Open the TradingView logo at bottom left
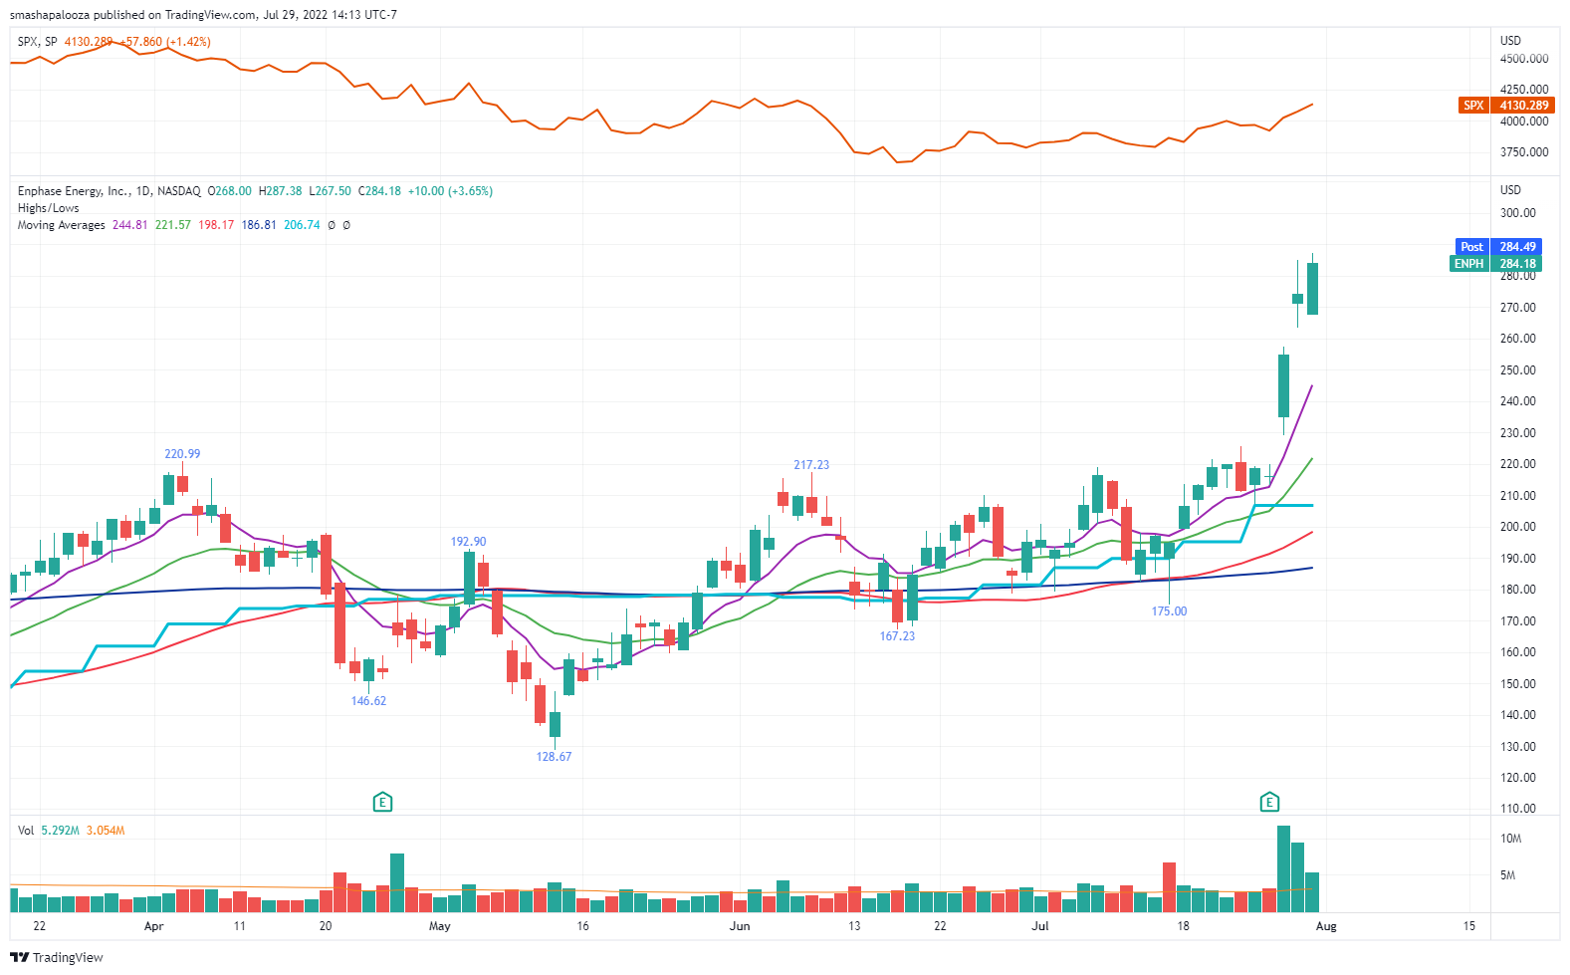Image resolution: width=1570 pixels, height=975 pixels. coord(57,957)
